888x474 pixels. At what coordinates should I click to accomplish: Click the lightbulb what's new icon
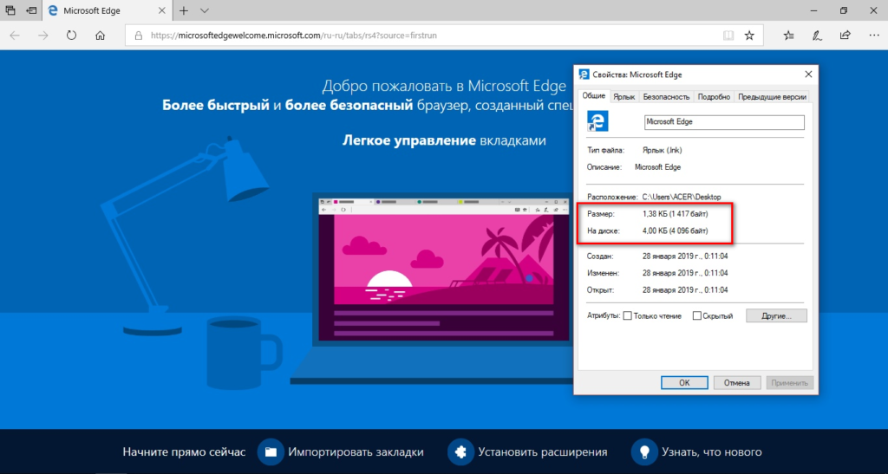(644, 452)
